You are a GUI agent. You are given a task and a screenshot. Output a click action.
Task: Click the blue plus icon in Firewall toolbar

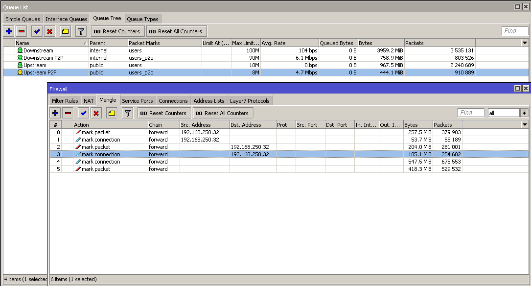click(55, 113)
